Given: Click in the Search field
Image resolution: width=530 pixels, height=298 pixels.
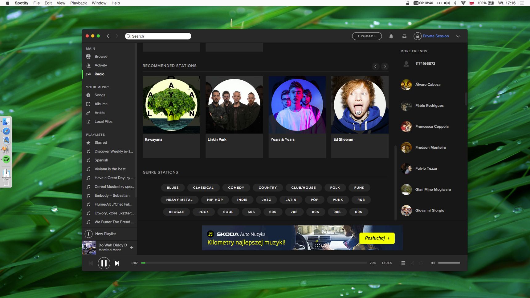Looking at the screenshot, I should 158,36.
